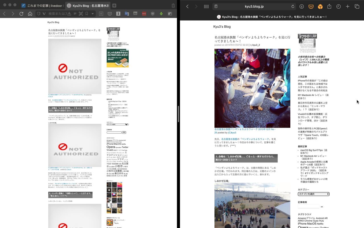Open closed tabs trash in Vivaldi

(173, 5)
